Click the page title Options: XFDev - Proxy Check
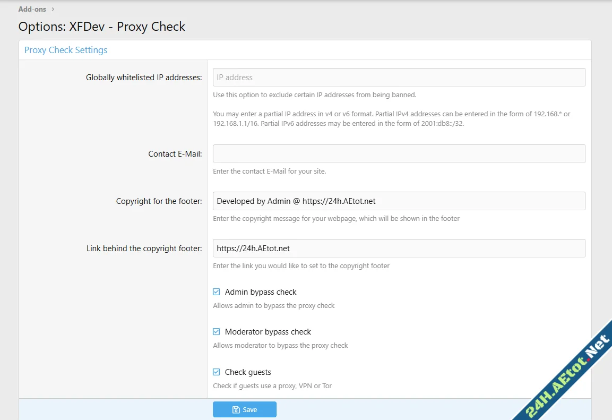 tap(101, 27)
